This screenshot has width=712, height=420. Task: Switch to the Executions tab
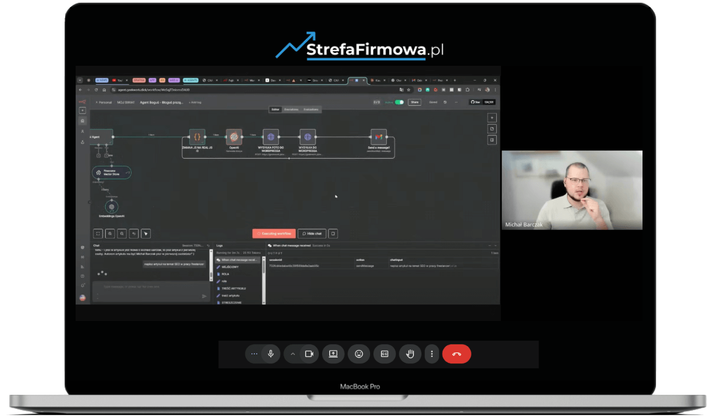291,109
